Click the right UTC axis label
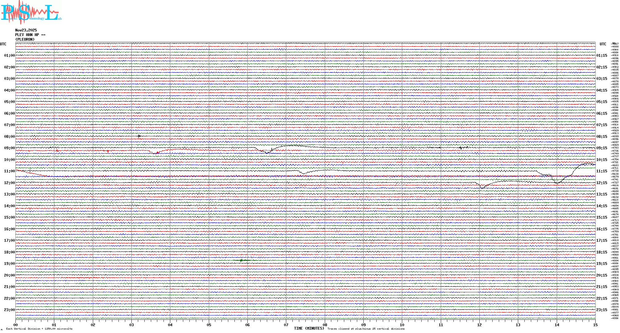 coord(603,44)
